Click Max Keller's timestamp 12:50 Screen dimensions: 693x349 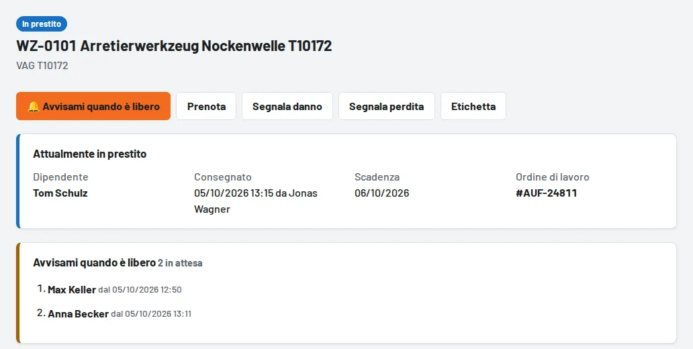(x=140, y=290)
